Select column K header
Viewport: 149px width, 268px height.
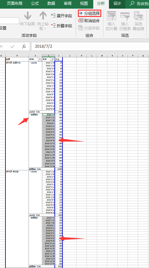click(81, 56)
